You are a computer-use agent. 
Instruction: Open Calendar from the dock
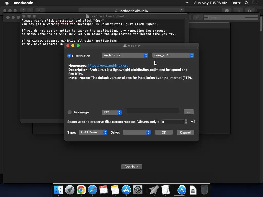104,190
